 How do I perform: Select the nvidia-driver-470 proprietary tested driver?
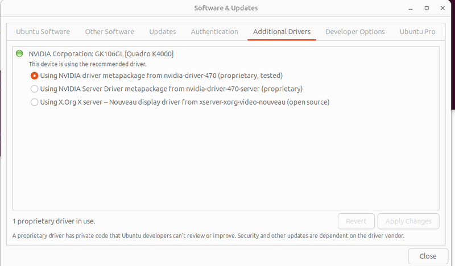coord(35,75)
